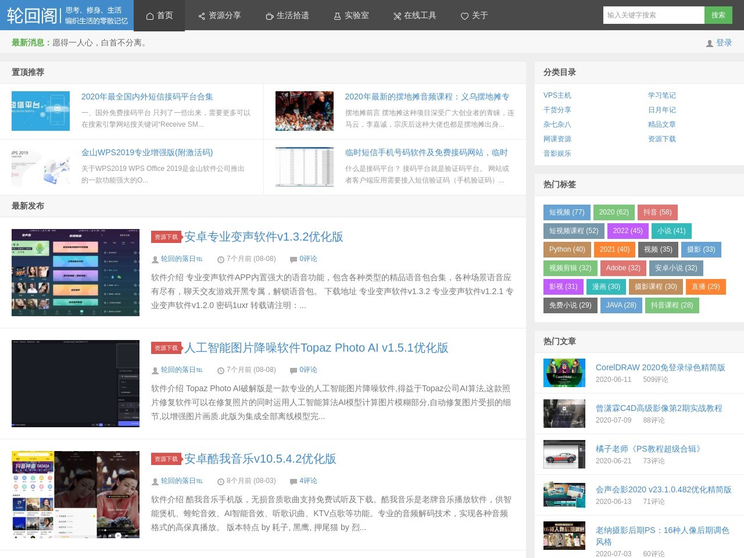The image size is (744, 558).
Task: Select the Python (40) tag
Action: coord(567,249)
